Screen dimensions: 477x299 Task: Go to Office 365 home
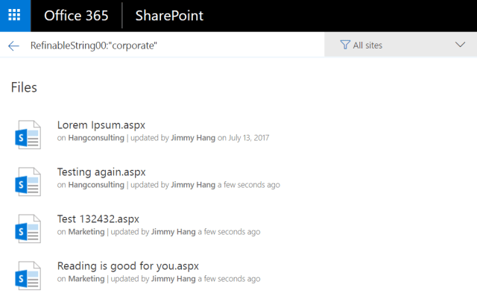[75, 16]
